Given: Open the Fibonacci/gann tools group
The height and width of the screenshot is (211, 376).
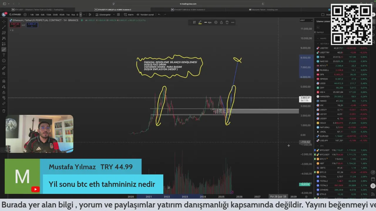Looking at the screenshot, I should 4,33.
